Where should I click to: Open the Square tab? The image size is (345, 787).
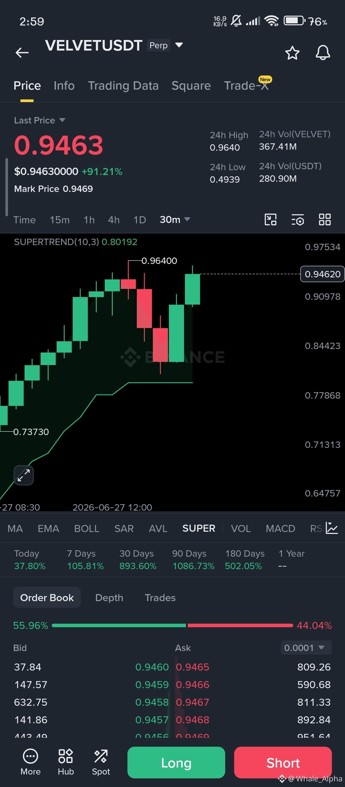(x=191, y=86)
